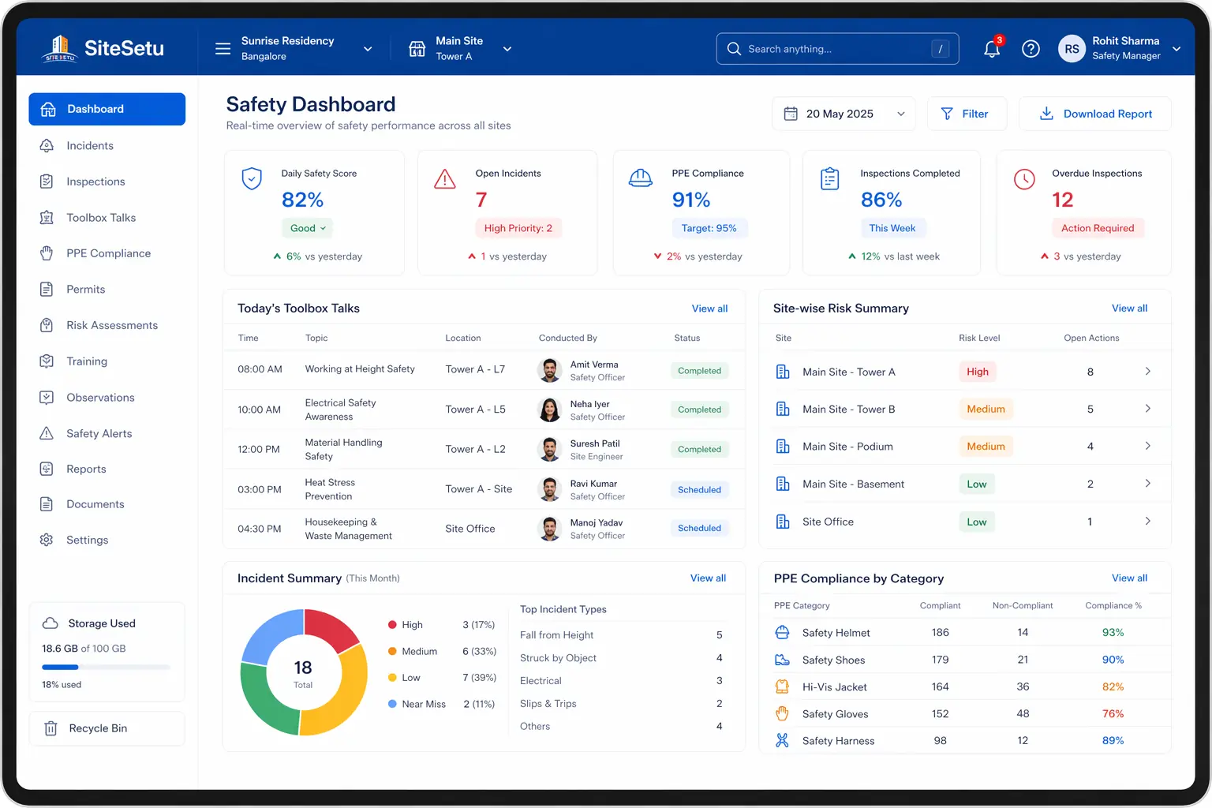Click the Main Site building icon
This screenshot has width=1212, height=808.
point(417,49)
